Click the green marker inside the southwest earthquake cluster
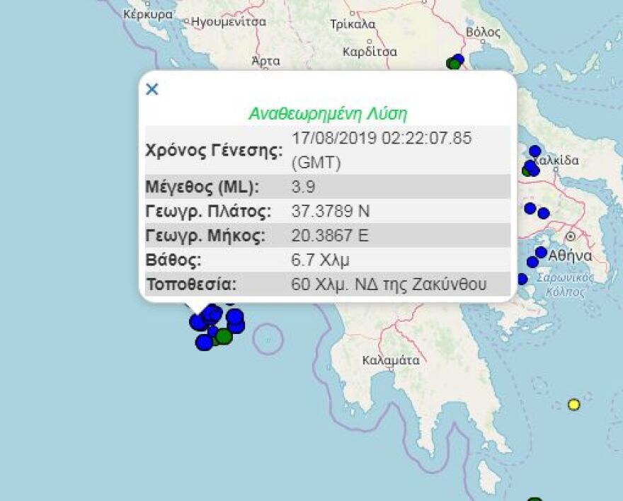Viewport: 623px width, 501px height. [224, 337]
